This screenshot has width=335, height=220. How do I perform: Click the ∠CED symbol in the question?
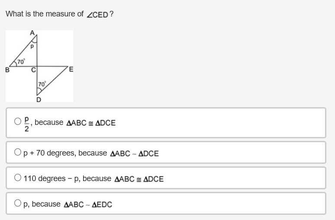(97, 14)
